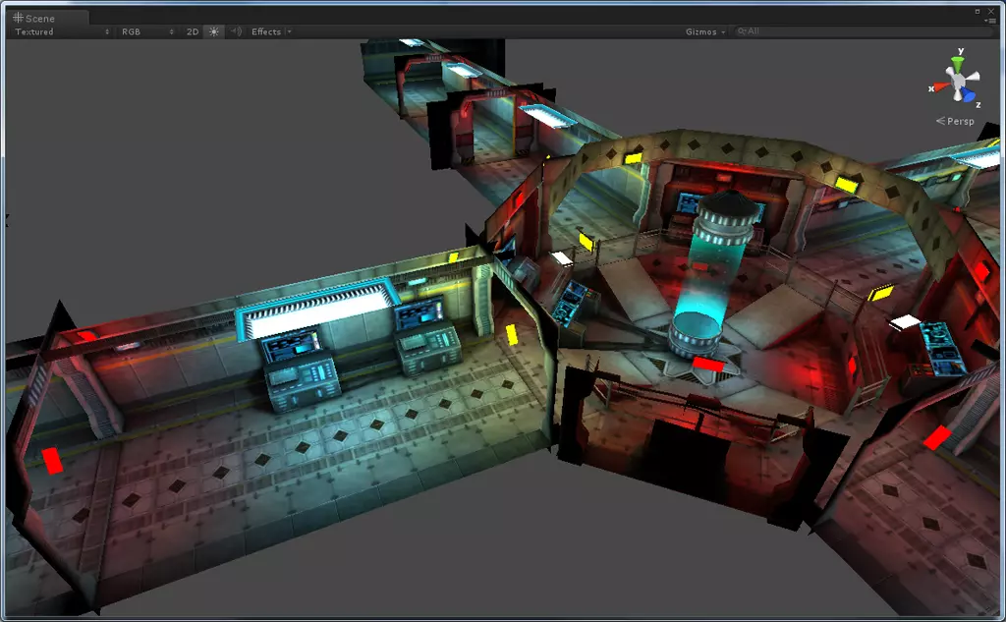Expand the Gizmos dropdown

pyautogui.click(x=705, y=31)
